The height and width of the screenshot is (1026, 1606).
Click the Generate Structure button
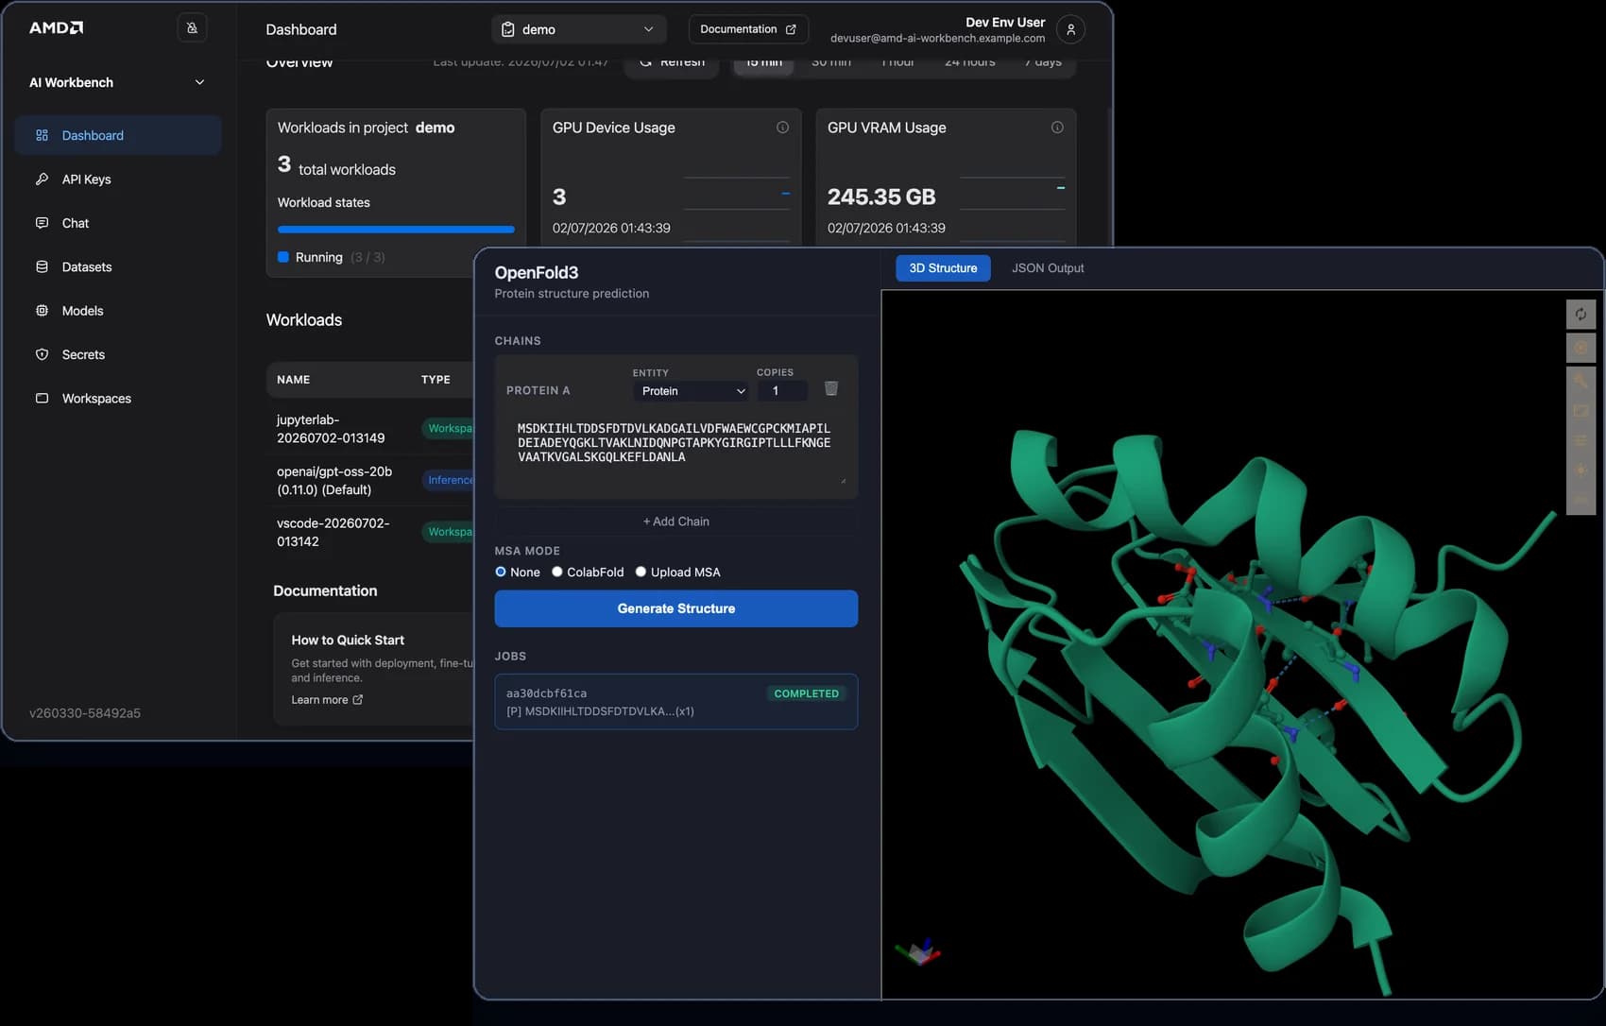coord(676,608)
